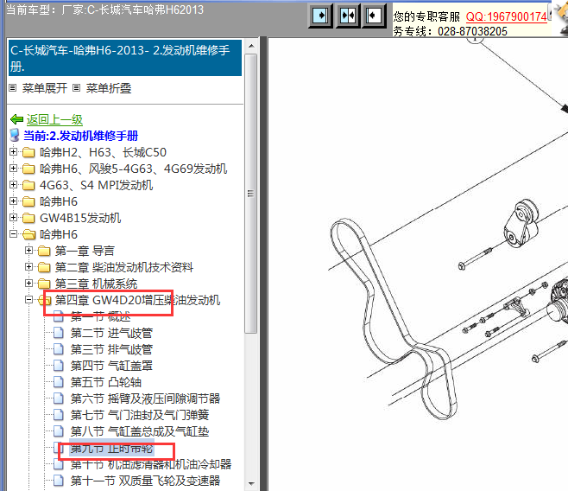This screenshot has width=568, height=491.
Task: Click page icon of 第十节 机油滤清器和机油冷却器
Action: pyautogui.click(x=59, y=464)
